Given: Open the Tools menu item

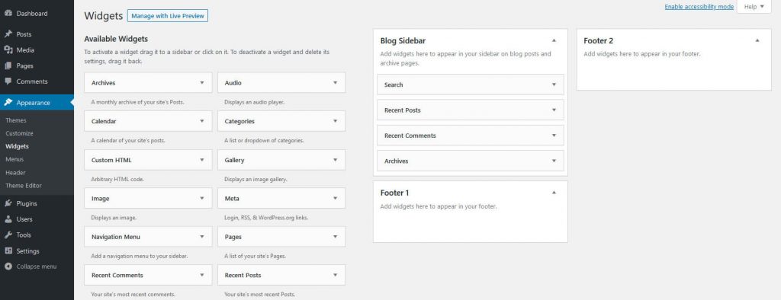Looking at the screenshot, I should coord(37,235).
